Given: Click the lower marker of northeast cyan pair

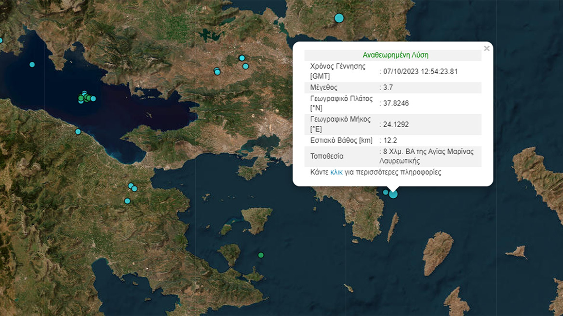Looking at the screenshot, I should coord(245,66).
